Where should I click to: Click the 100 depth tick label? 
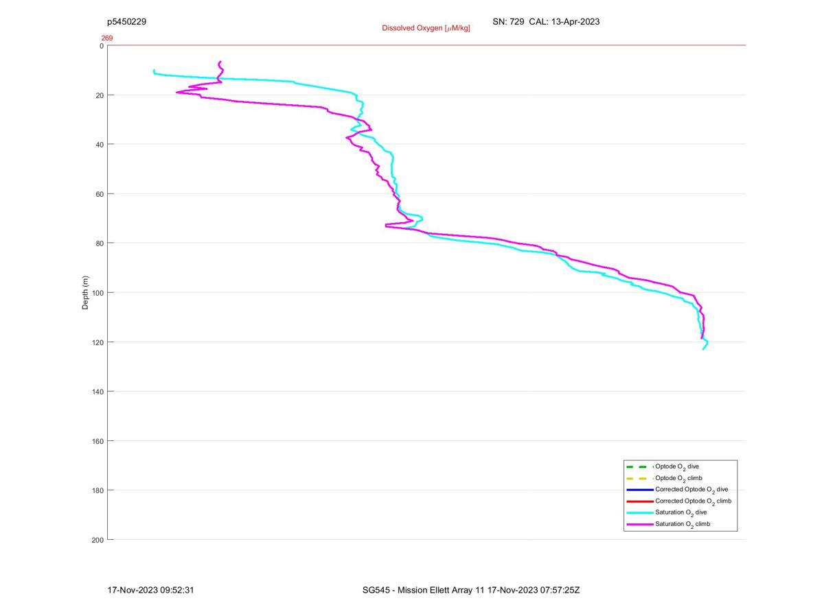point(97,293)
